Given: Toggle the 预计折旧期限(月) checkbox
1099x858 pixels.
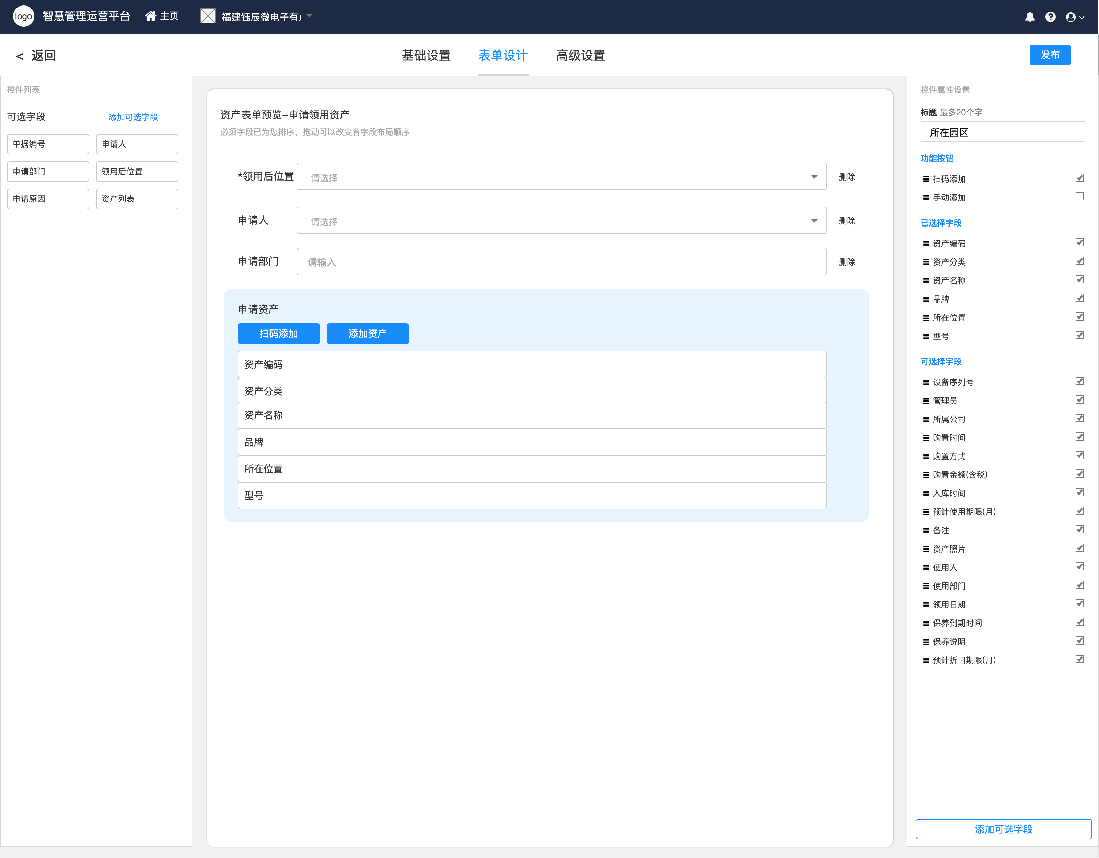Looking at the screenshot, I should (x=1079, y=659).
